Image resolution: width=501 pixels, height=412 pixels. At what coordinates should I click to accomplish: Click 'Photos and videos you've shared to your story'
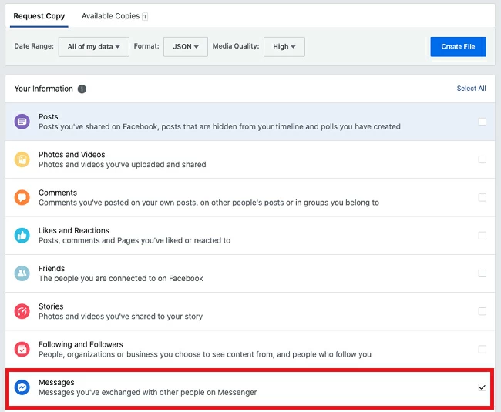coord(121,317)
